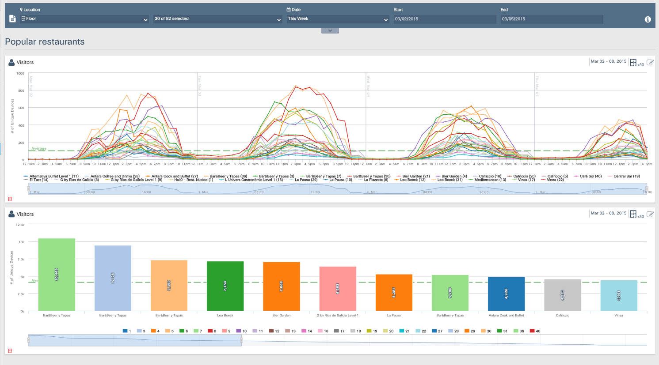The height and width of the screenshot is (365, 659).
Task: Open the Floor location type dropdown
Action: pyautogui.click(x=84, y=19)
